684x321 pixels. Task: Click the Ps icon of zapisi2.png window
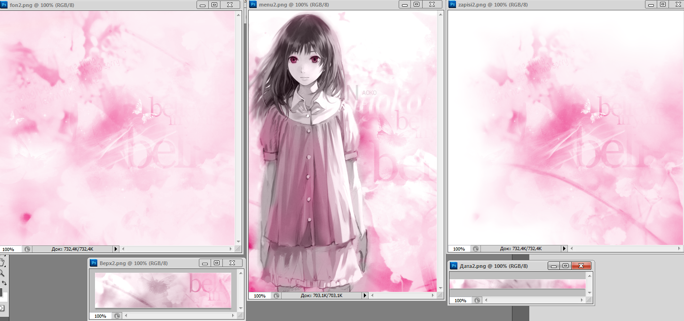pos(453,5)
